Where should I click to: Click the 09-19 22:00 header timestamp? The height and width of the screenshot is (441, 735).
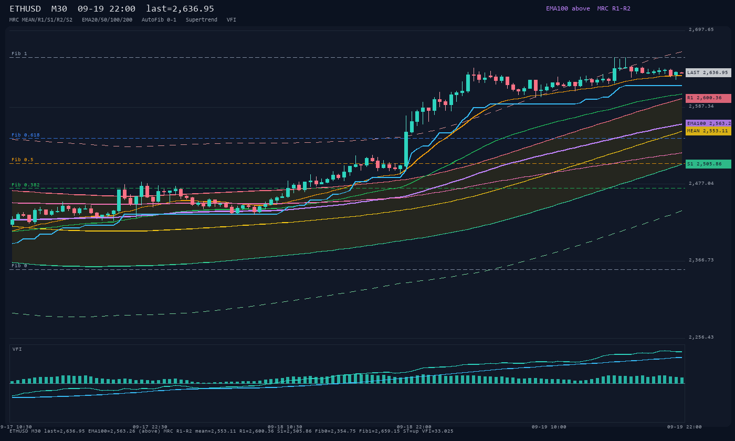[106, 9]
